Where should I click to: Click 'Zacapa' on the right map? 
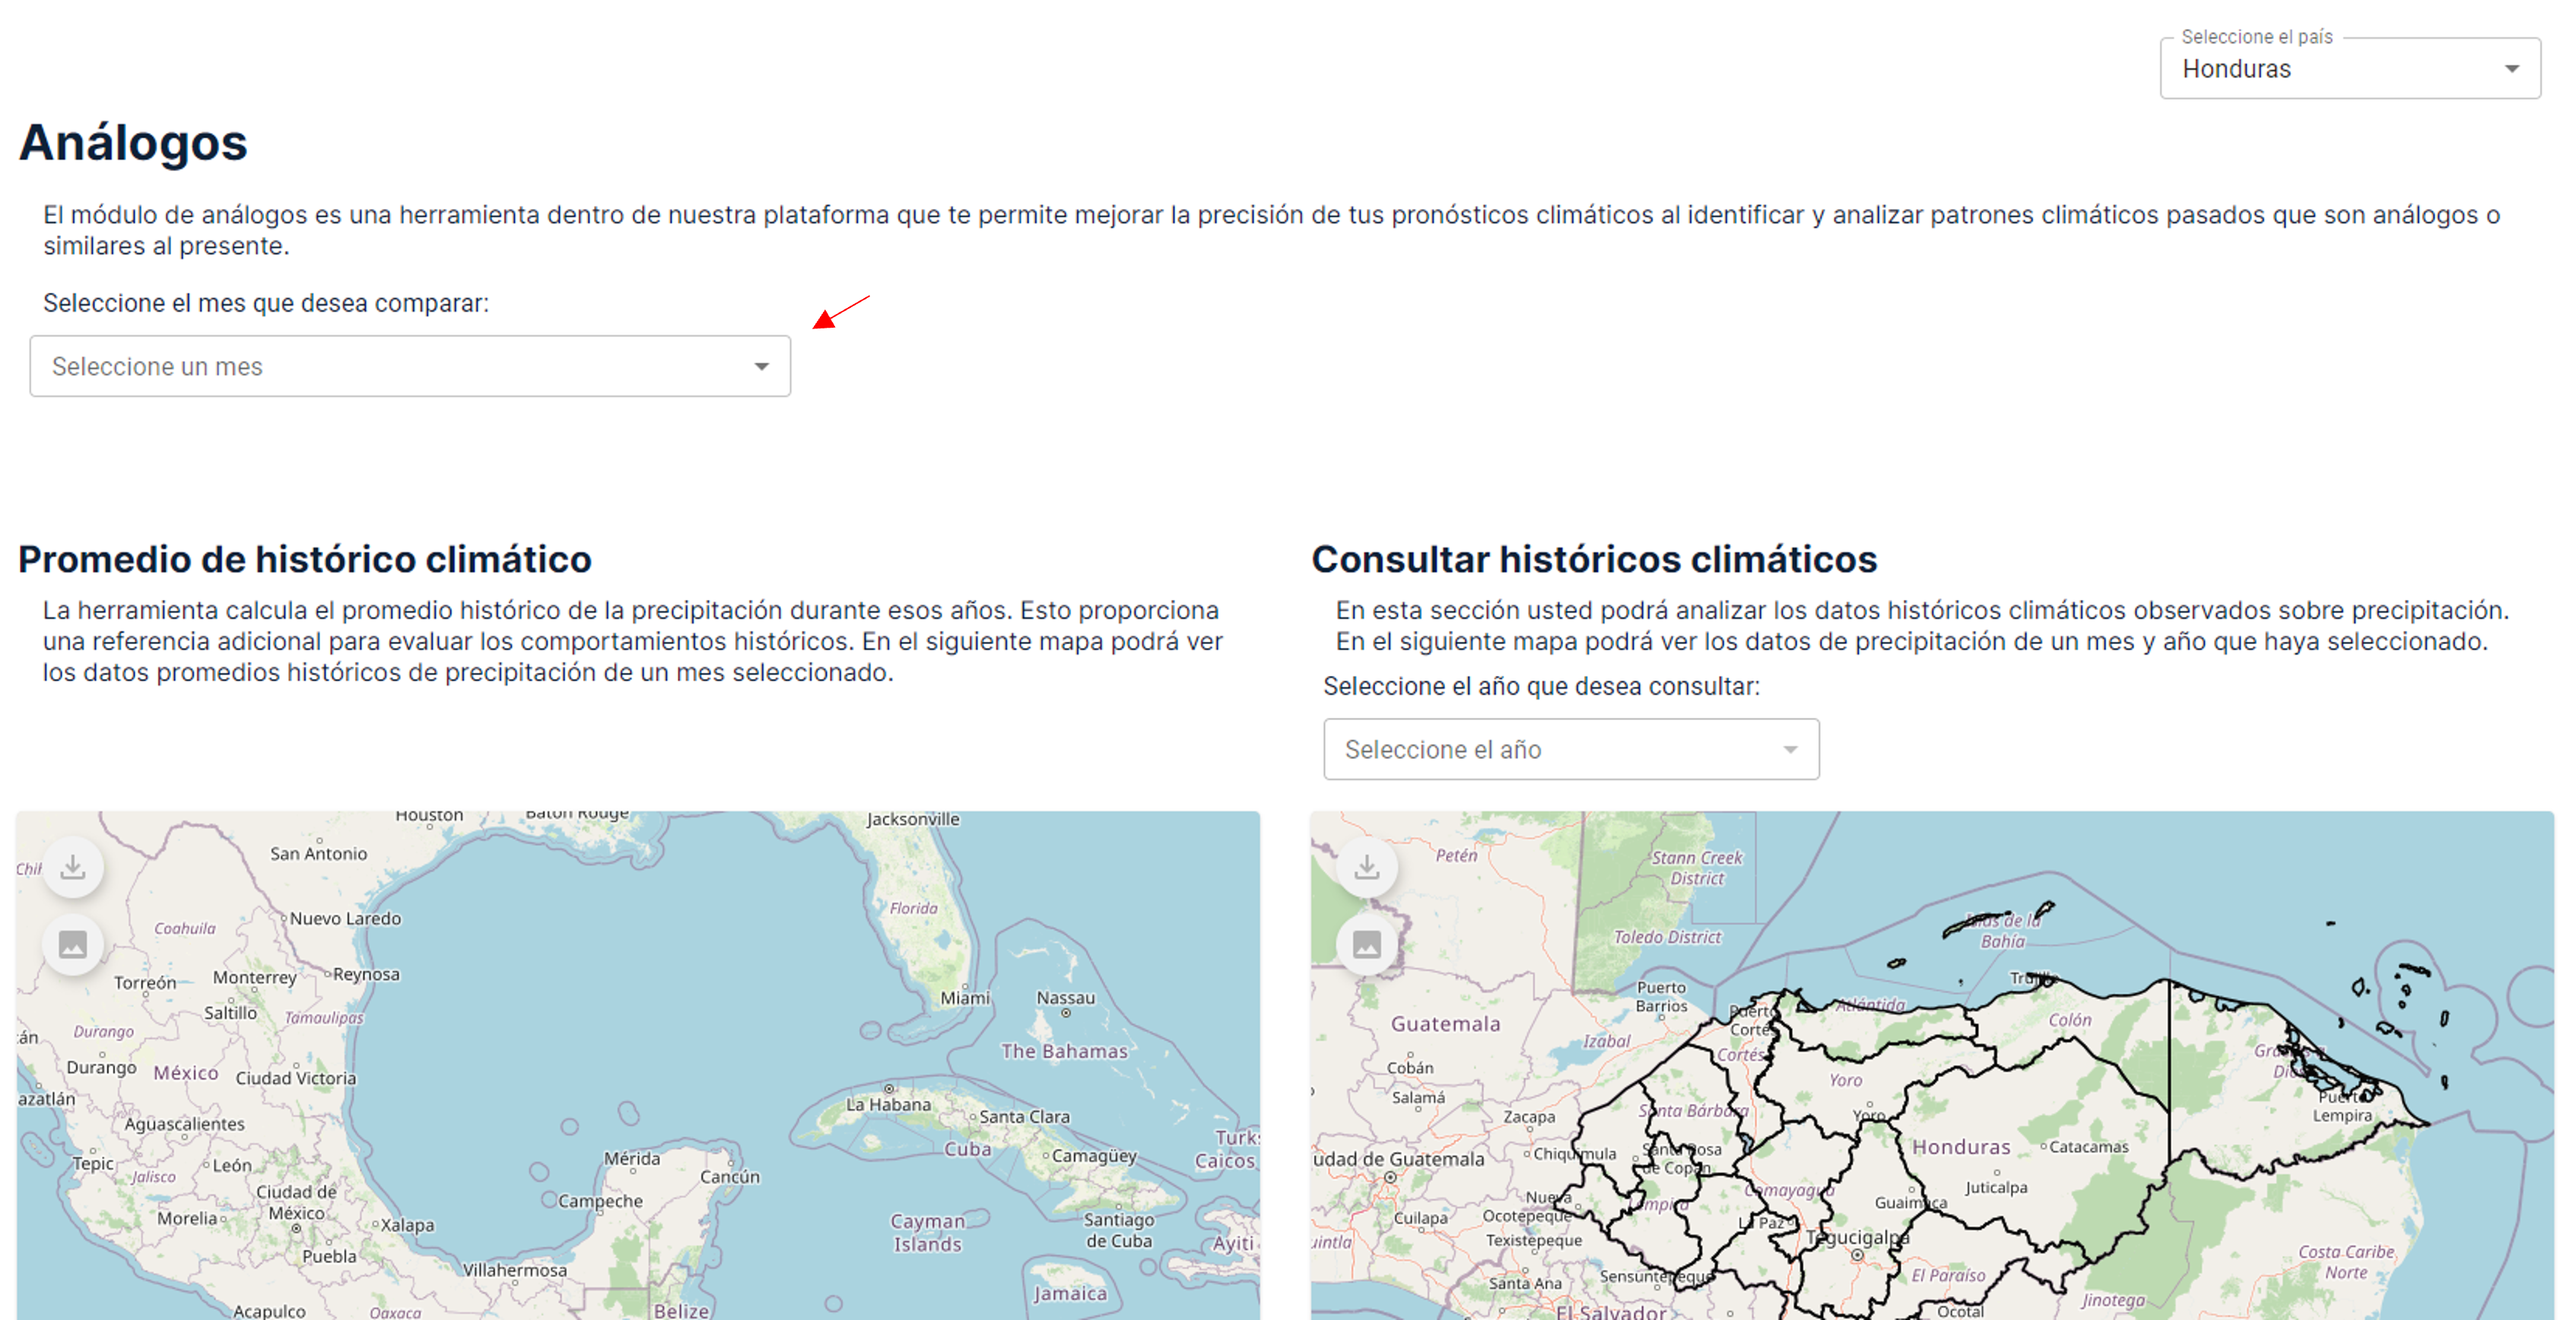(x=1529, y=1117)
